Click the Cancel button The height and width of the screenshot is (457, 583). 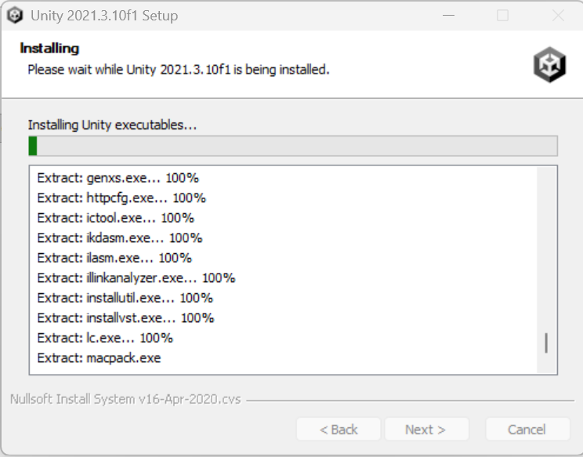point(527,430)
